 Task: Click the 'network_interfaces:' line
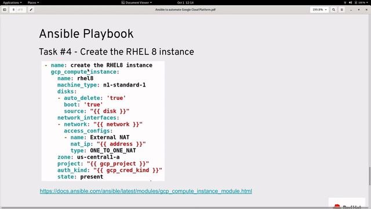click(88, 118)
